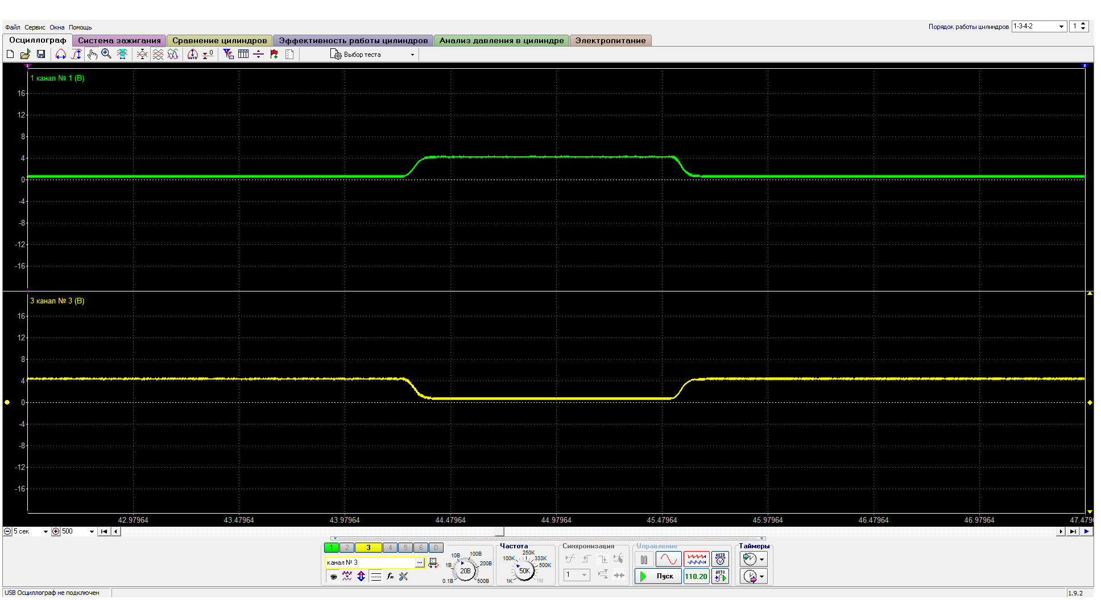Toggle channel 6 button

421,548
